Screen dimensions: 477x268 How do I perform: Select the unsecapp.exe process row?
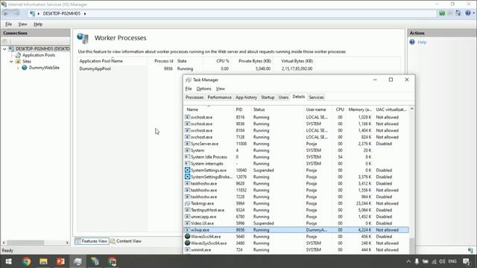pos(297,217)
